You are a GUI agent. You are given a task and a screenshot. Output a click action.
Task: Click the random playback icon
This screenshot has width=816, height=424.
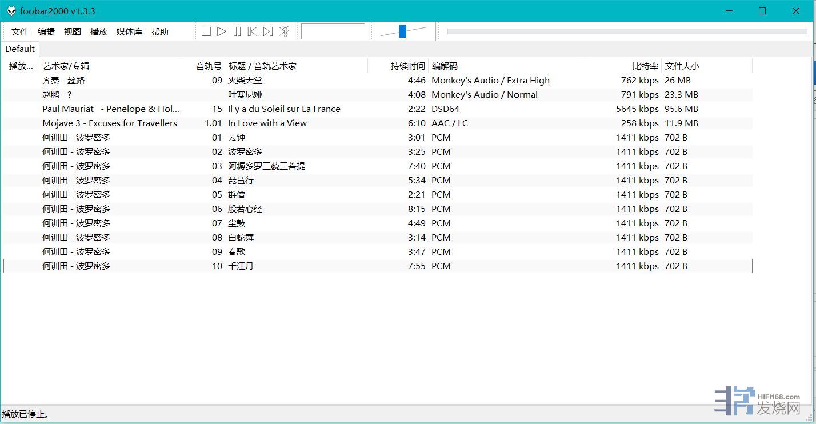click(283, 32)
